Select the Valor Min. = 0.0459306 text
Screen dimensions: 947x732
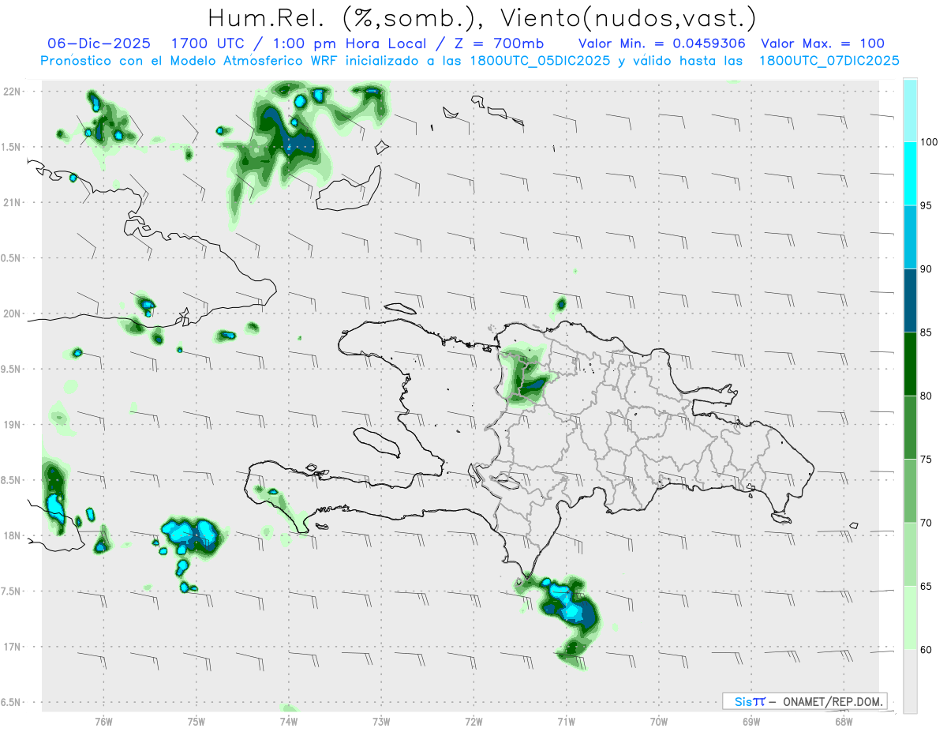click(662, 43)
